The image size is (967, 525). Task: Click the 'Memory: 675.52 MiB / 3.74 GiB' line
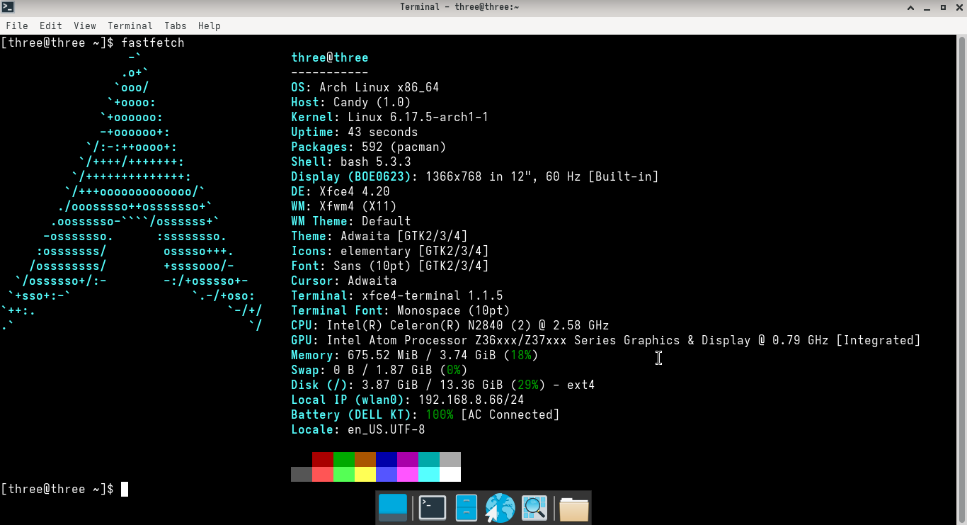click(415, 355)
